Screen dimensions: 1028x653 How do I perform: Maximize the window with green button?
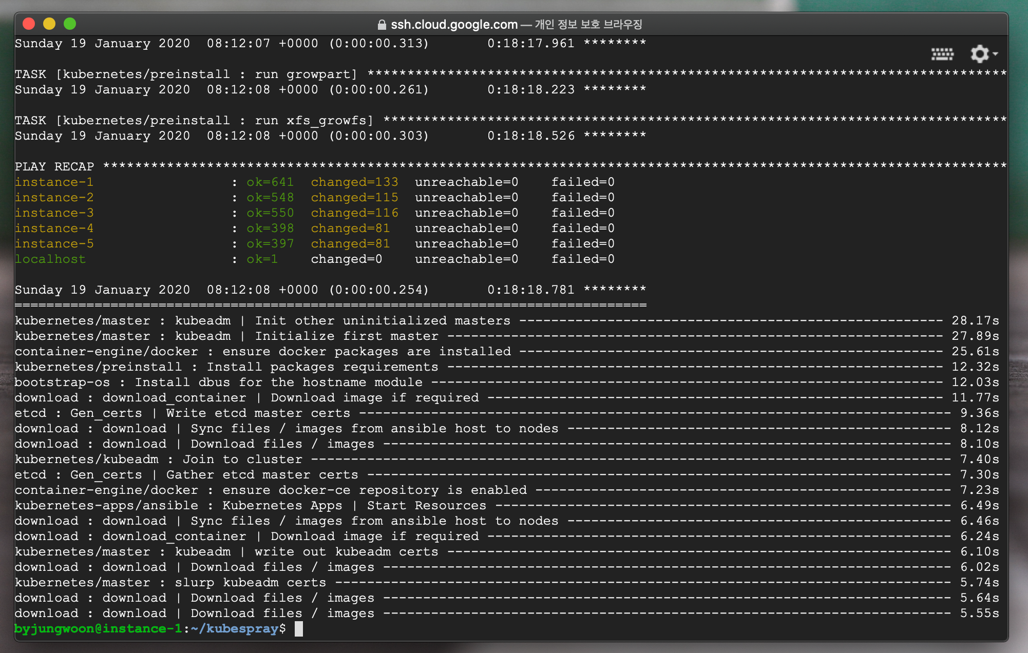[70, 24]
